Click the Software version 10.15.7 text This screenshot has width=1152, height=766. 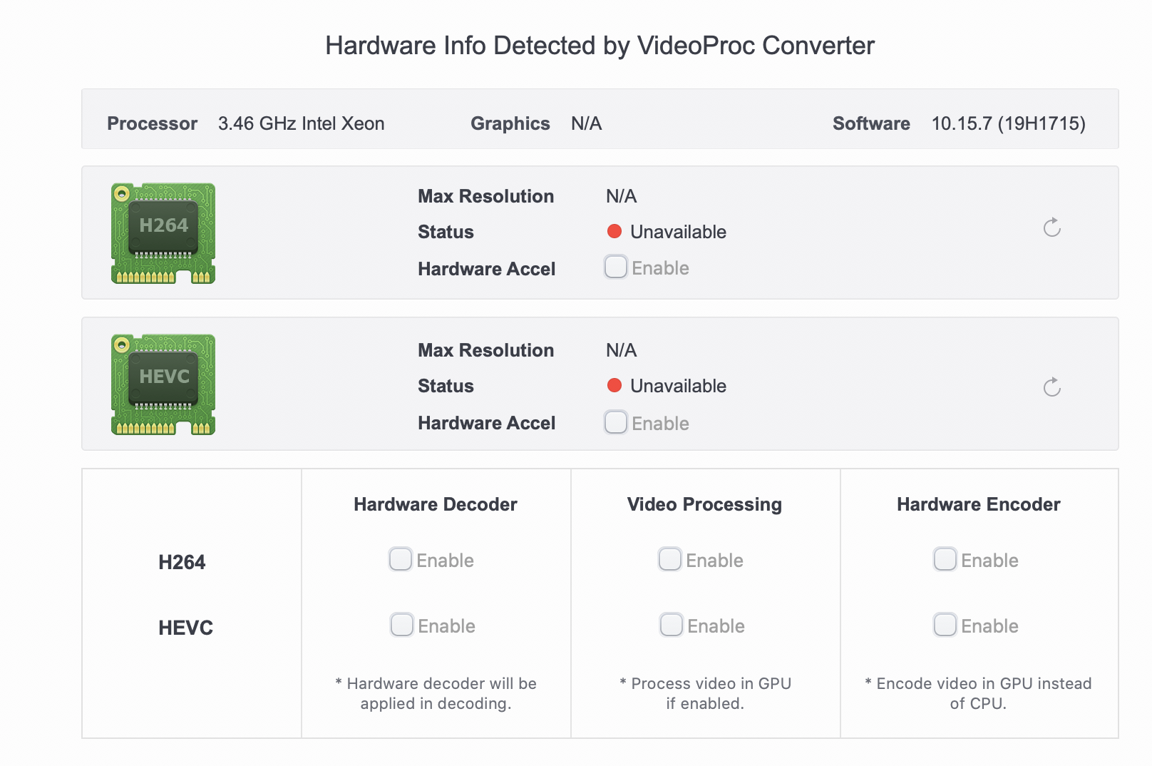pos(1008,123)
